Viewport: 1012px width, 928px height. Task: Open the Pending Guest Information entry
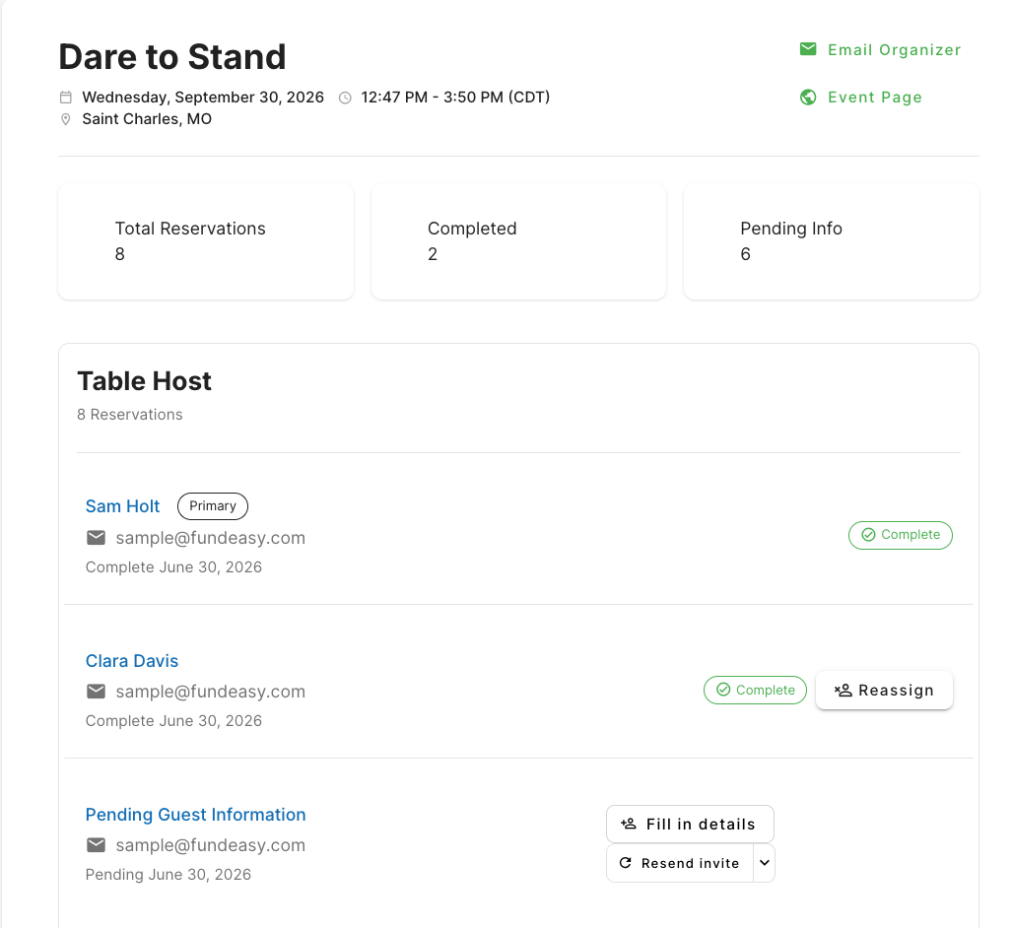click(x=195, y=815)
